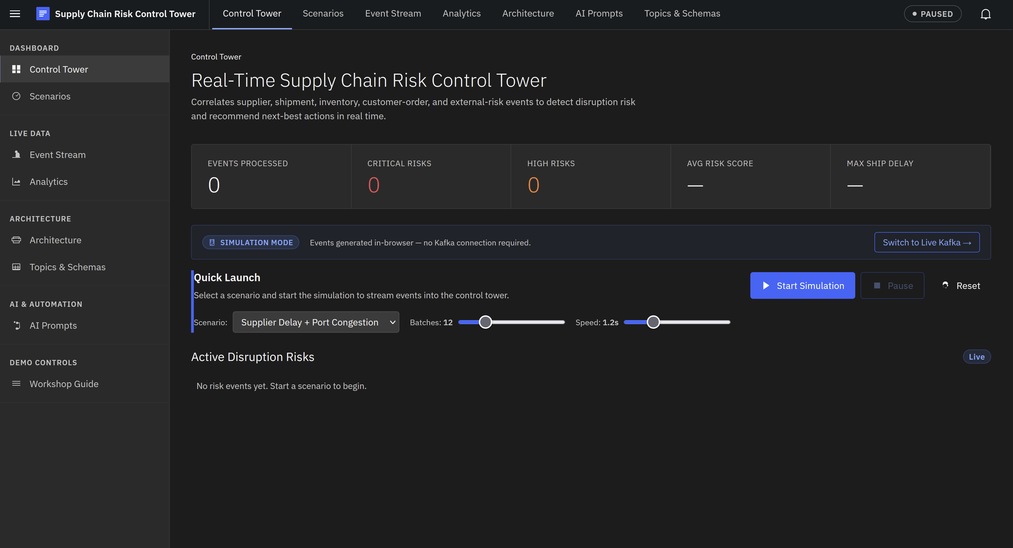1013x548 pixels.
Task: Click the Workshop Guide list icon
Action: pyautogui.click(x=16, y=384)
